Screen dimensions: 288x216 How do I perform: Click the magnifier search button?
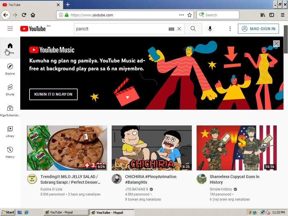tap(193, 29)
